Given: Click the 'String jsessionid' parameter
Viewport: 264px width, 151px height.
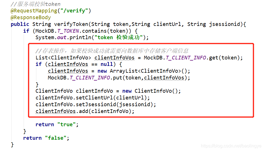Looking at the screenshot, I should click(214, 24).
